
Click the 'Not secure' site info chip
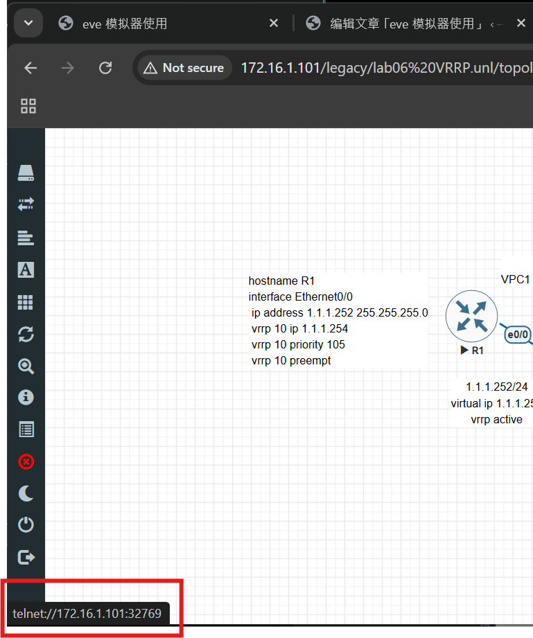coord(184,68)
